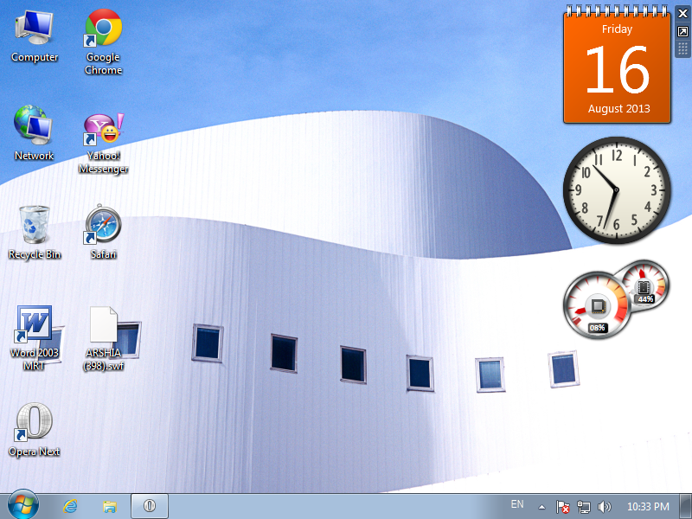Launch Internet Explorer from taskbar
The height and width of the screenshot is (519, 692).
click(71, 506)
